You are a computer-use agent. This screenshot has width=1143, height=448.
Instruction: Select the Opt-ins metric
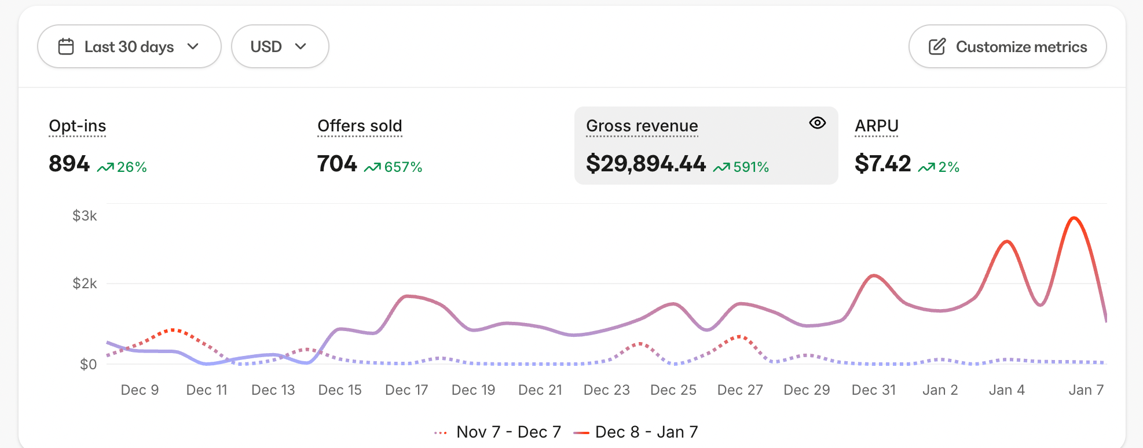click(78, 126)
